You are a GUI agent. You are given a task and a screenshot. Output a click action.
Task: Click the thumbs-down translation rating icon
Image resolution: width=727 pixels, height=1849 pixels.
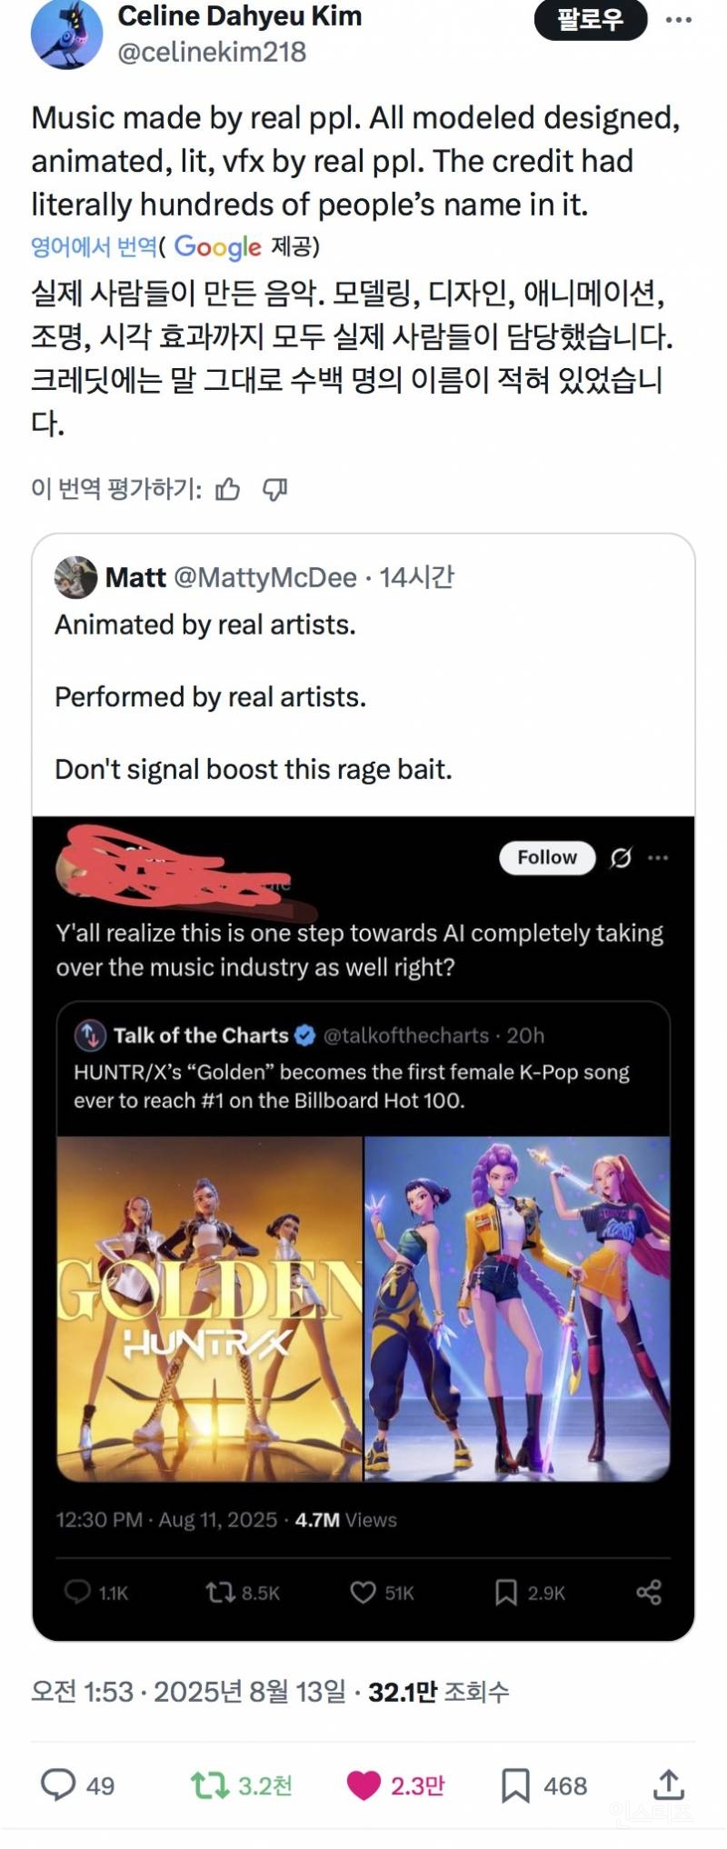(x=274, y=490)
